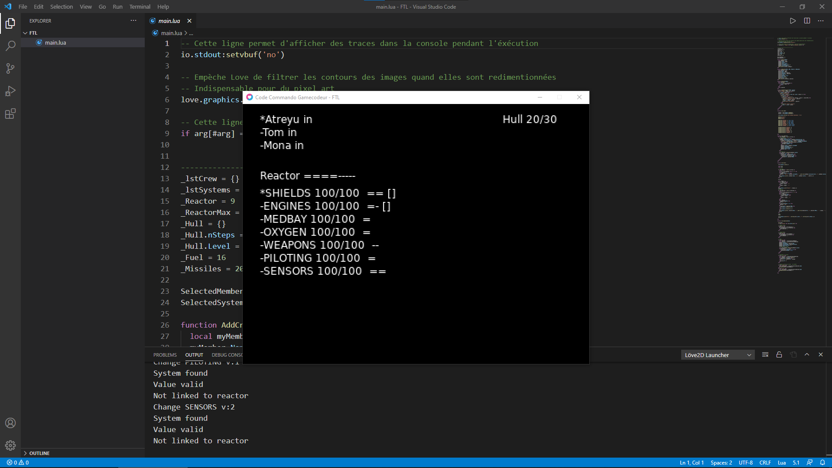Open notifications bell in status bar

coord(822,462)
